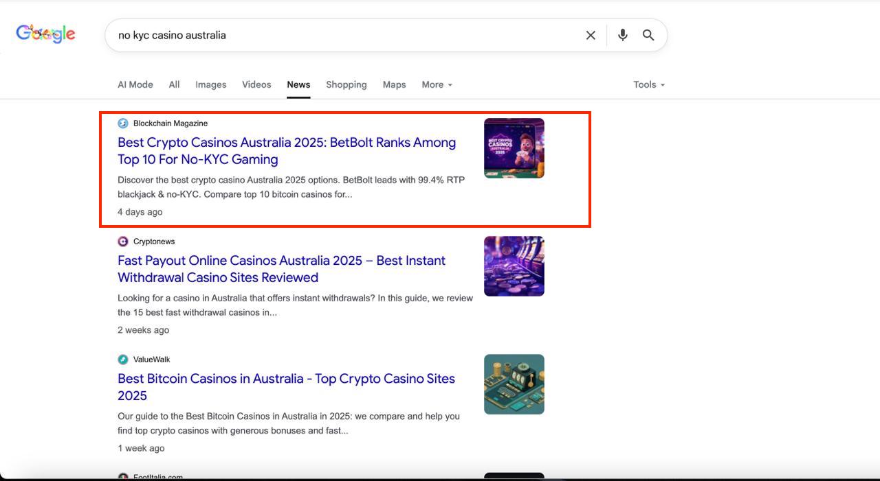880x481 pixels.
Task: Expand the Tools dropdown
Action: 649,84
